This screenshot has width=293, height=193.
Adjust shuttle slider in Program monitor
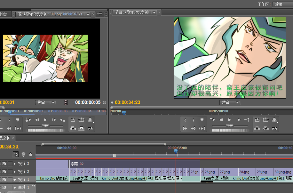coord(230,126)
